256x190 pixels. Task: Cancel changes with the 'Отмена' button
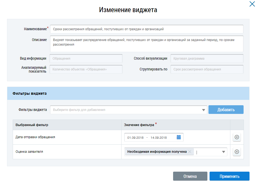click(190, 177)
